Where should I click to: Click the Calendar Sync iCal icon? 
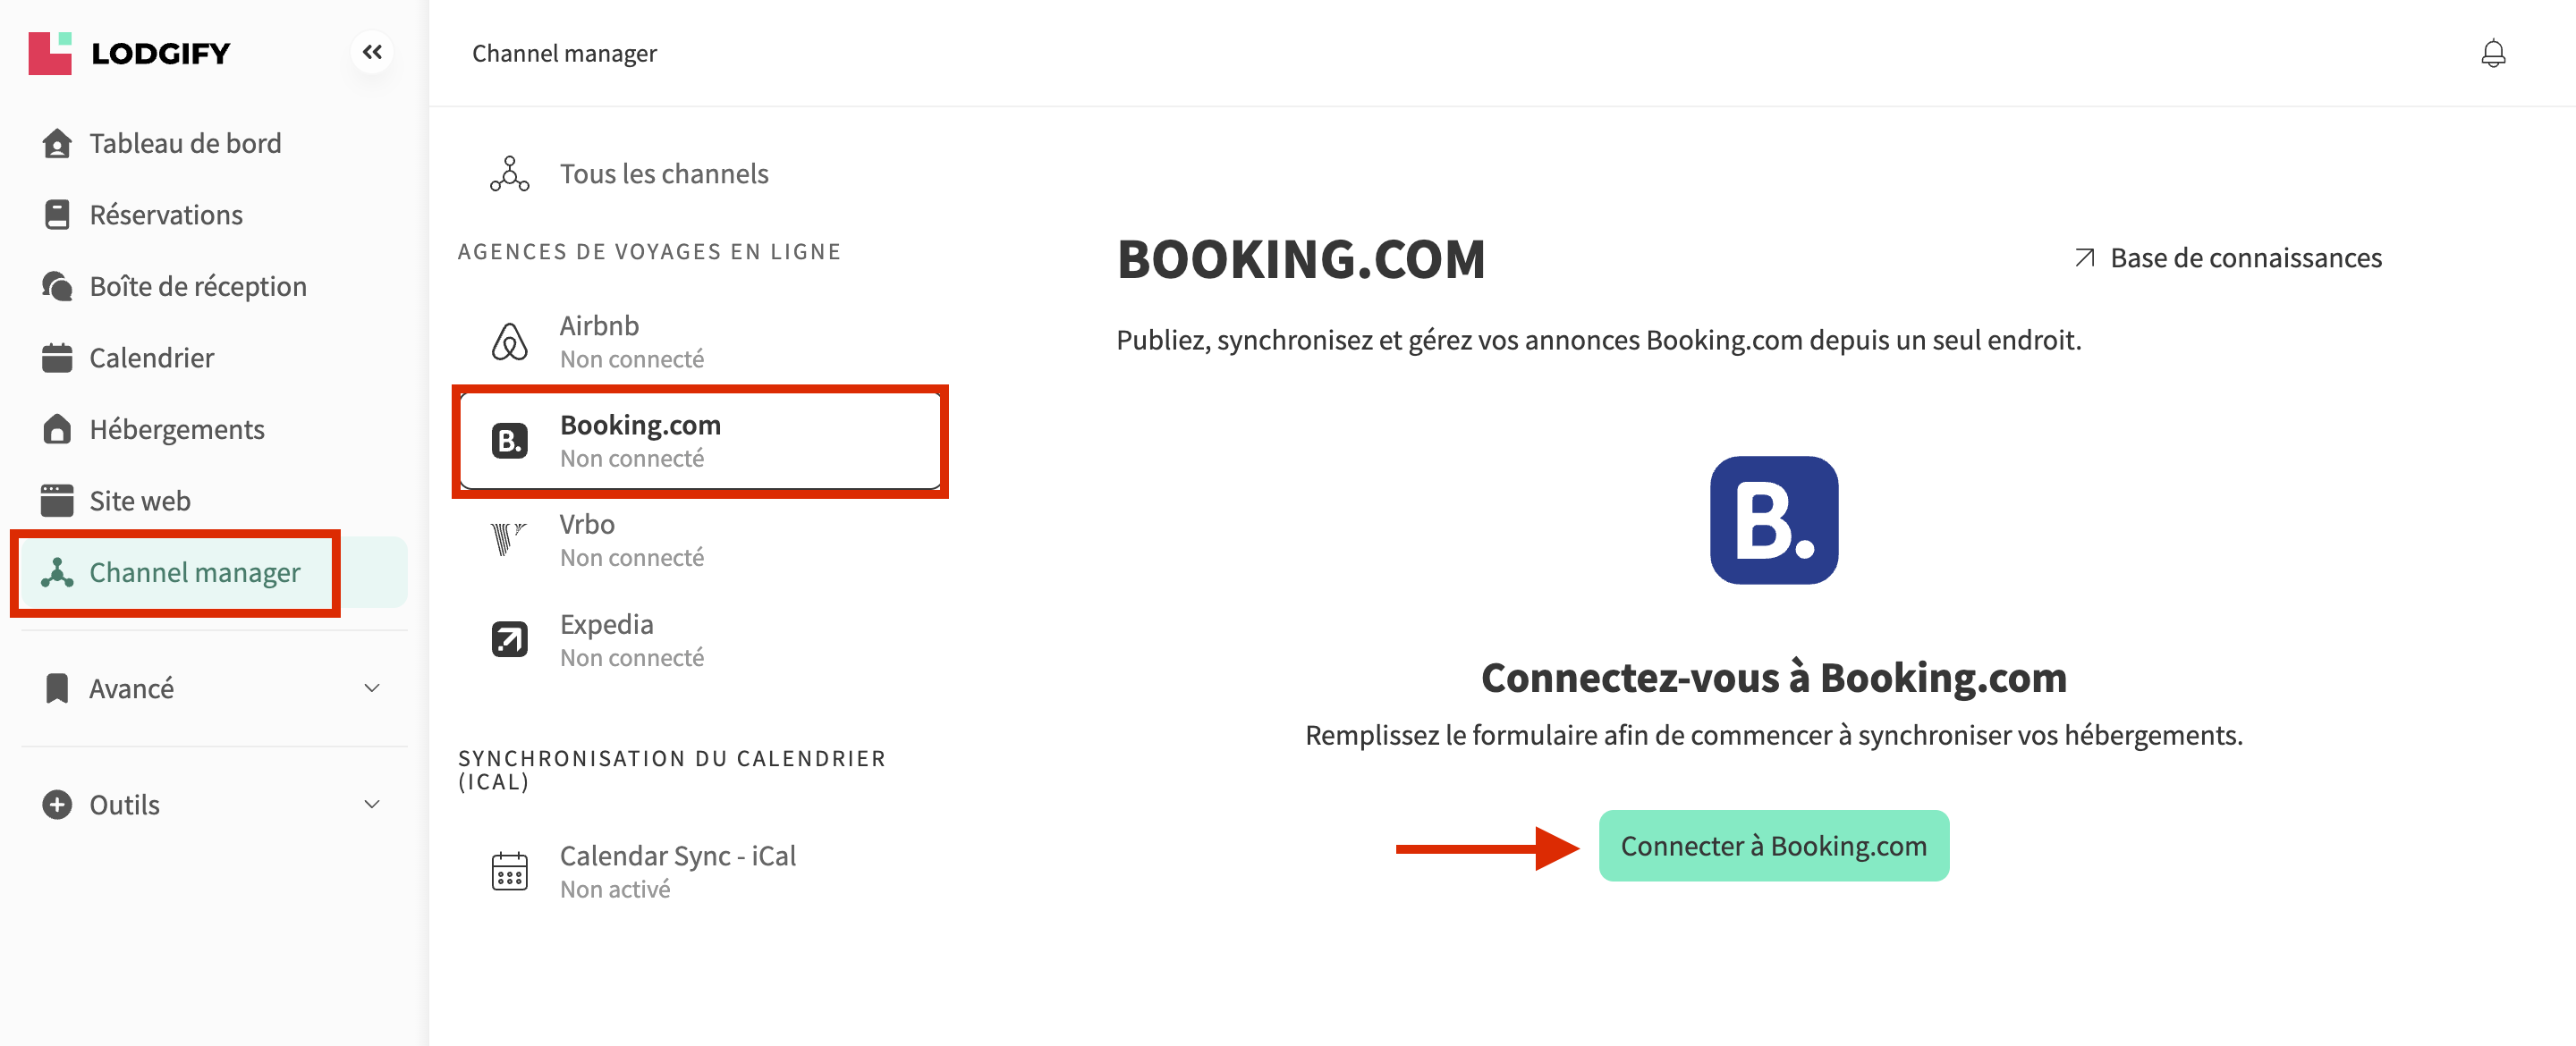click(509, 871)
